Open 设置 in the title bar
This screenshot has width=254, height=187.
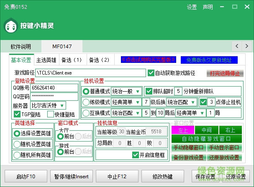(x=192, y=7)
